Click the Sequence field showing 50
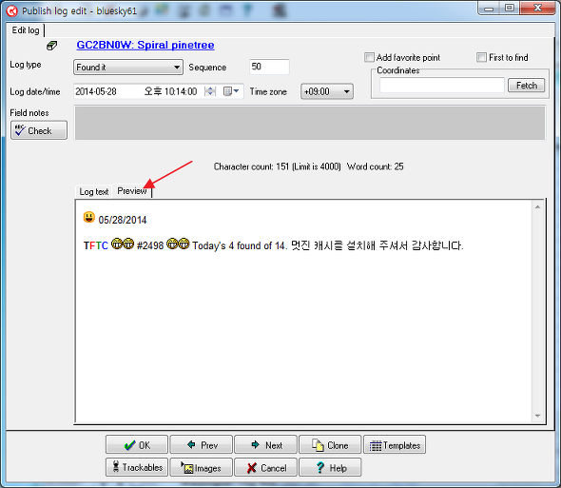Viewport: 561px width, 488px height. 269,67
